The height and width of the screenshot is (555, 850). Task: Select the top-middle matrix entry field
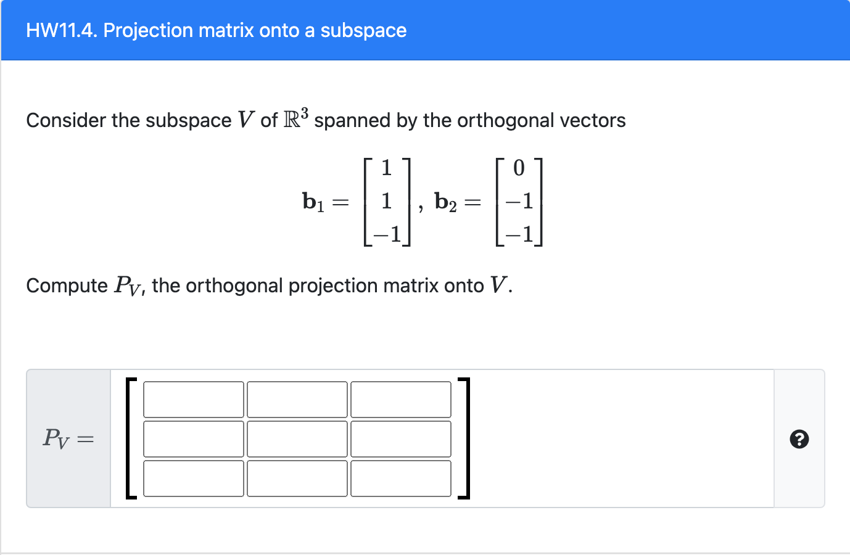297,399
